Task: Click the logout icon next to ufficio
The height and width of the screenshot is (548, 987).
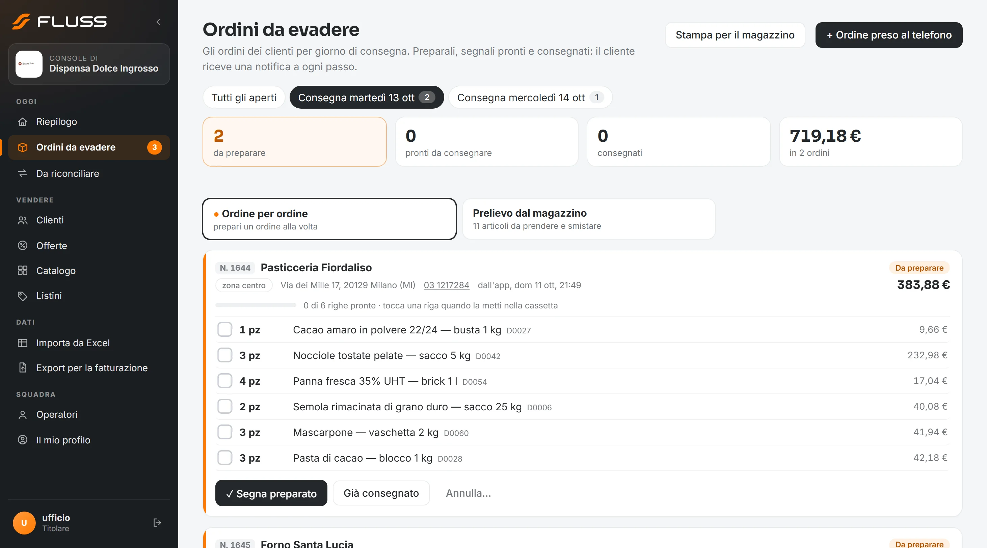Action: click(157, 523)
